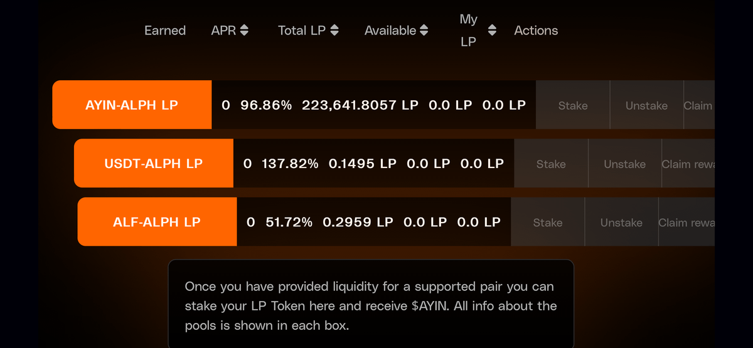Claim rewards for AYIN-ALPH LP pool

(x=698, y=105)
